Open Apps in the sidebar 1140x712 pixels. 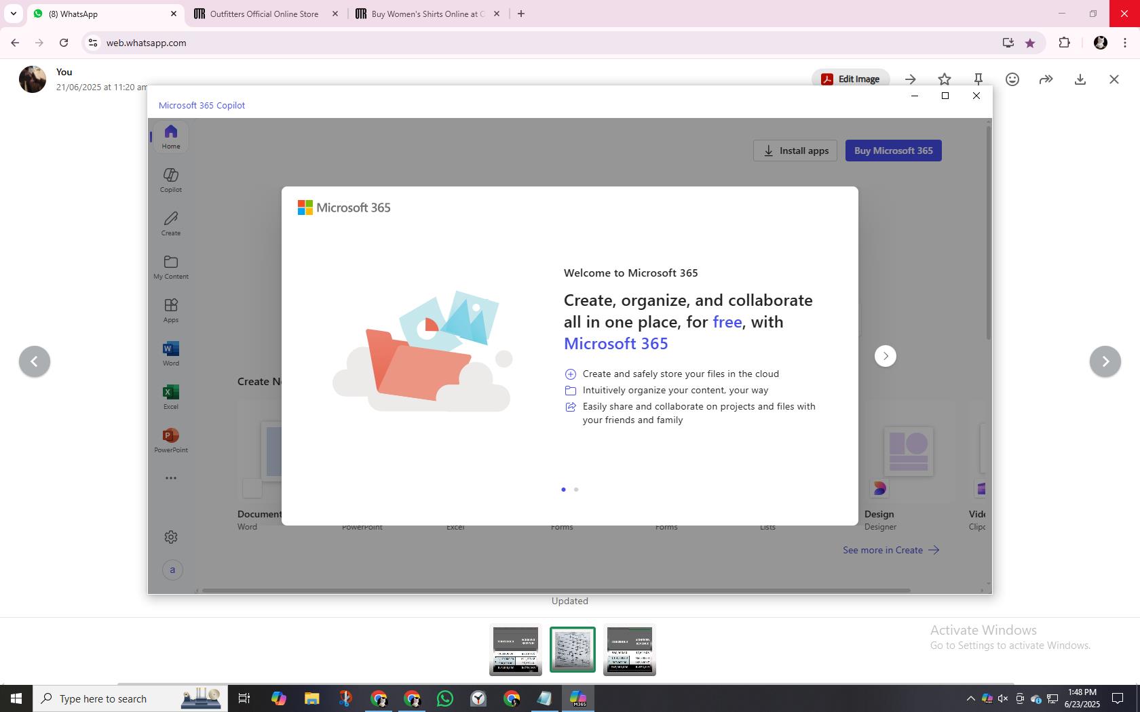[170, 311]
